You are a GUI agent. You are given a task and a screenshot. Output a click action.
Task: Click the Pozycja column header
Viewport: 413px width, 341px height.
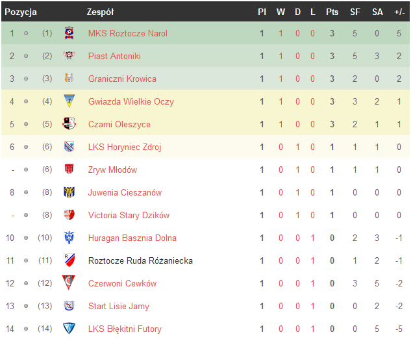click(x=21, y=12)
